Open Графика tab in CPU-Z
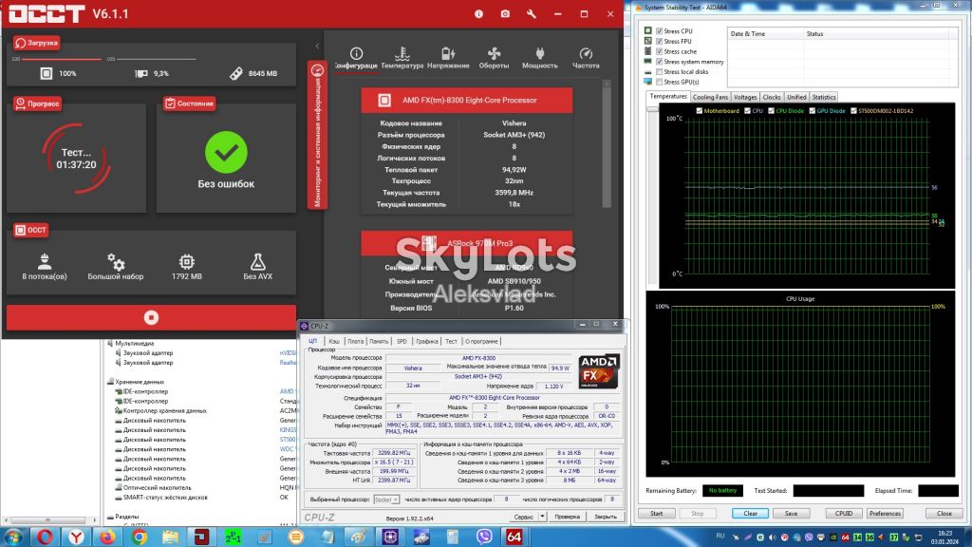This screenshot has height=547, width=972. coord(426,341)
